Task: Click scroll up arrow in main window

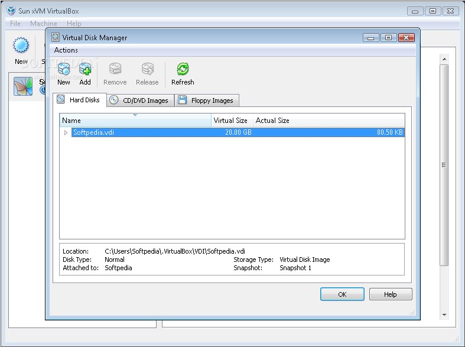Action: (x=444, y=59)
